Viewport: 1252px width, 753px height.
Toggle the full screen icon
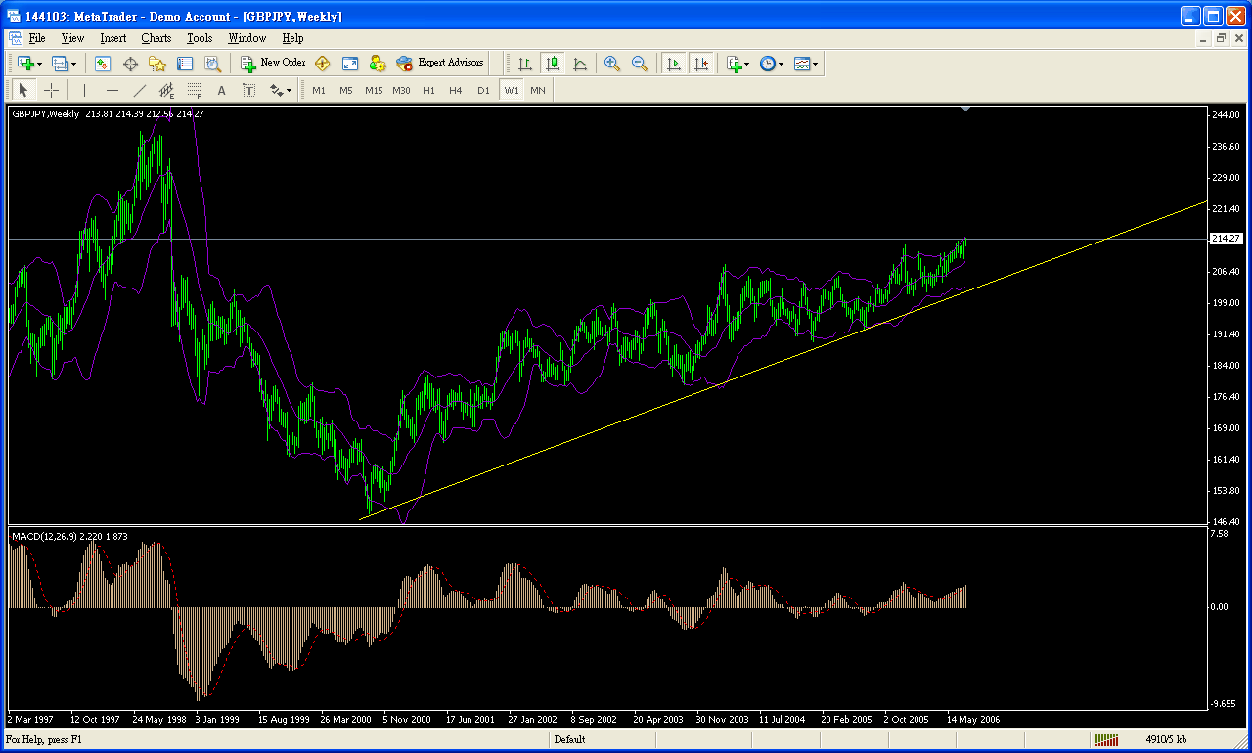coord(350,63)
